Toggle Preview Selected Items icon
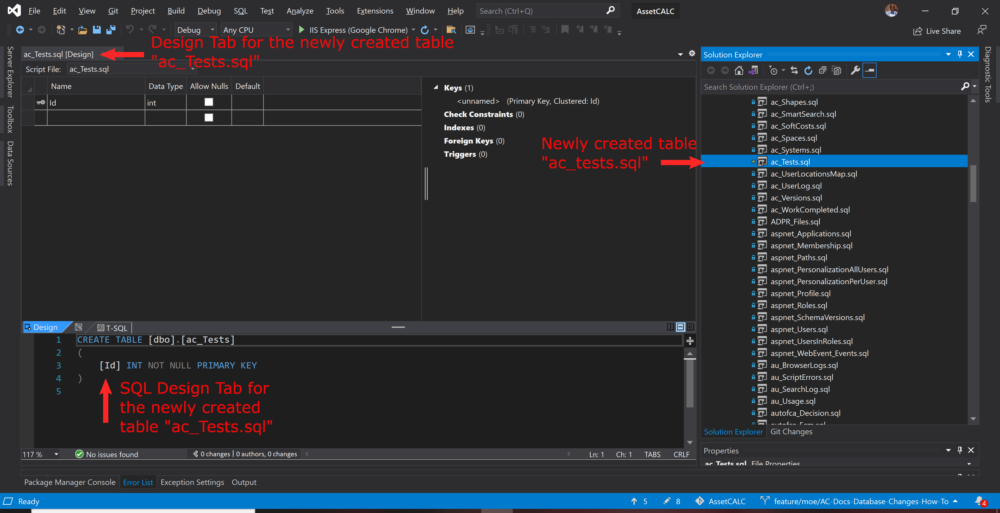Screen dimensions: 1000x513 [x=870, y=70]
